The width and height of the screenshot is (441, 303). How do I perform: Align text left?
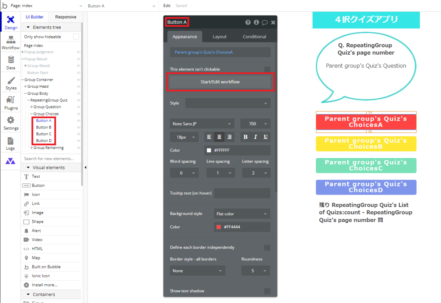click(209, 137)
